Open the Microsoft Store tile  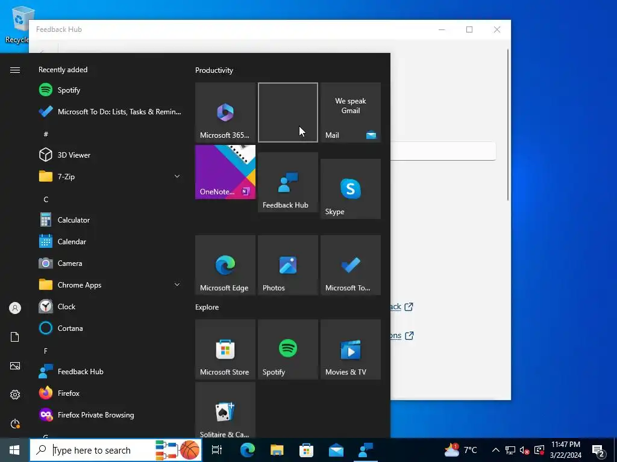[x=225, y=350]
